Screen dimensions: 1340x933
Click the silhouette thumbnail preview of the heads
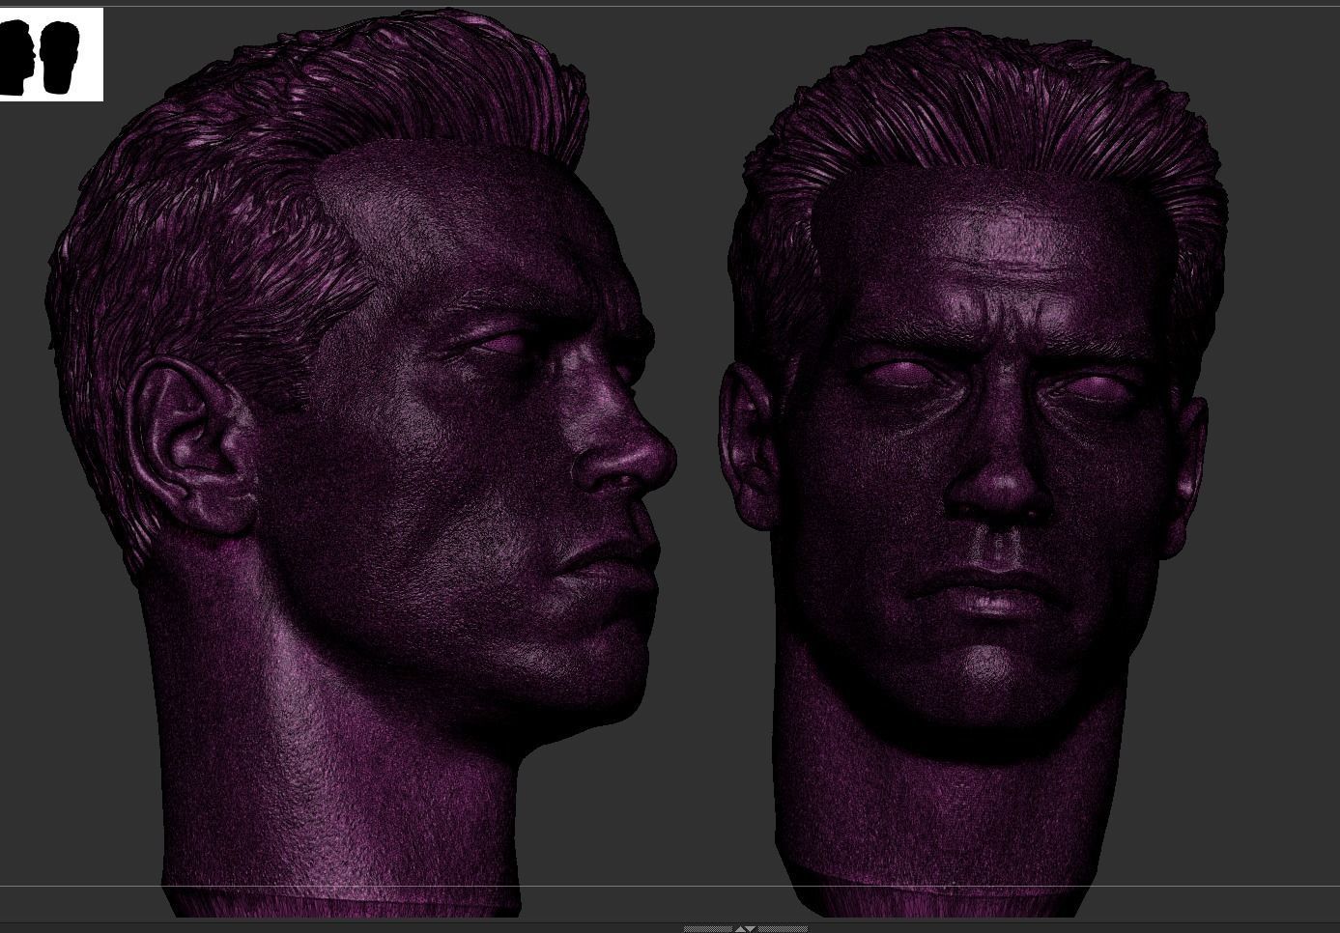pyautogui.click(x=50, y=54)
